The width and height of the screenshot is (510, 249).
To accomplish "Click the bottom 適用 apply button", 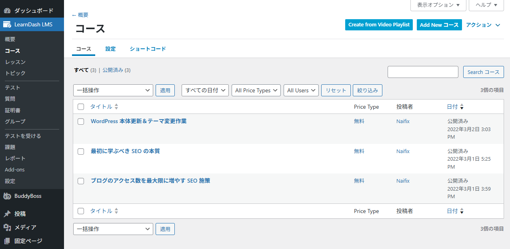I will pyautogui.click(x=165, y=229).
